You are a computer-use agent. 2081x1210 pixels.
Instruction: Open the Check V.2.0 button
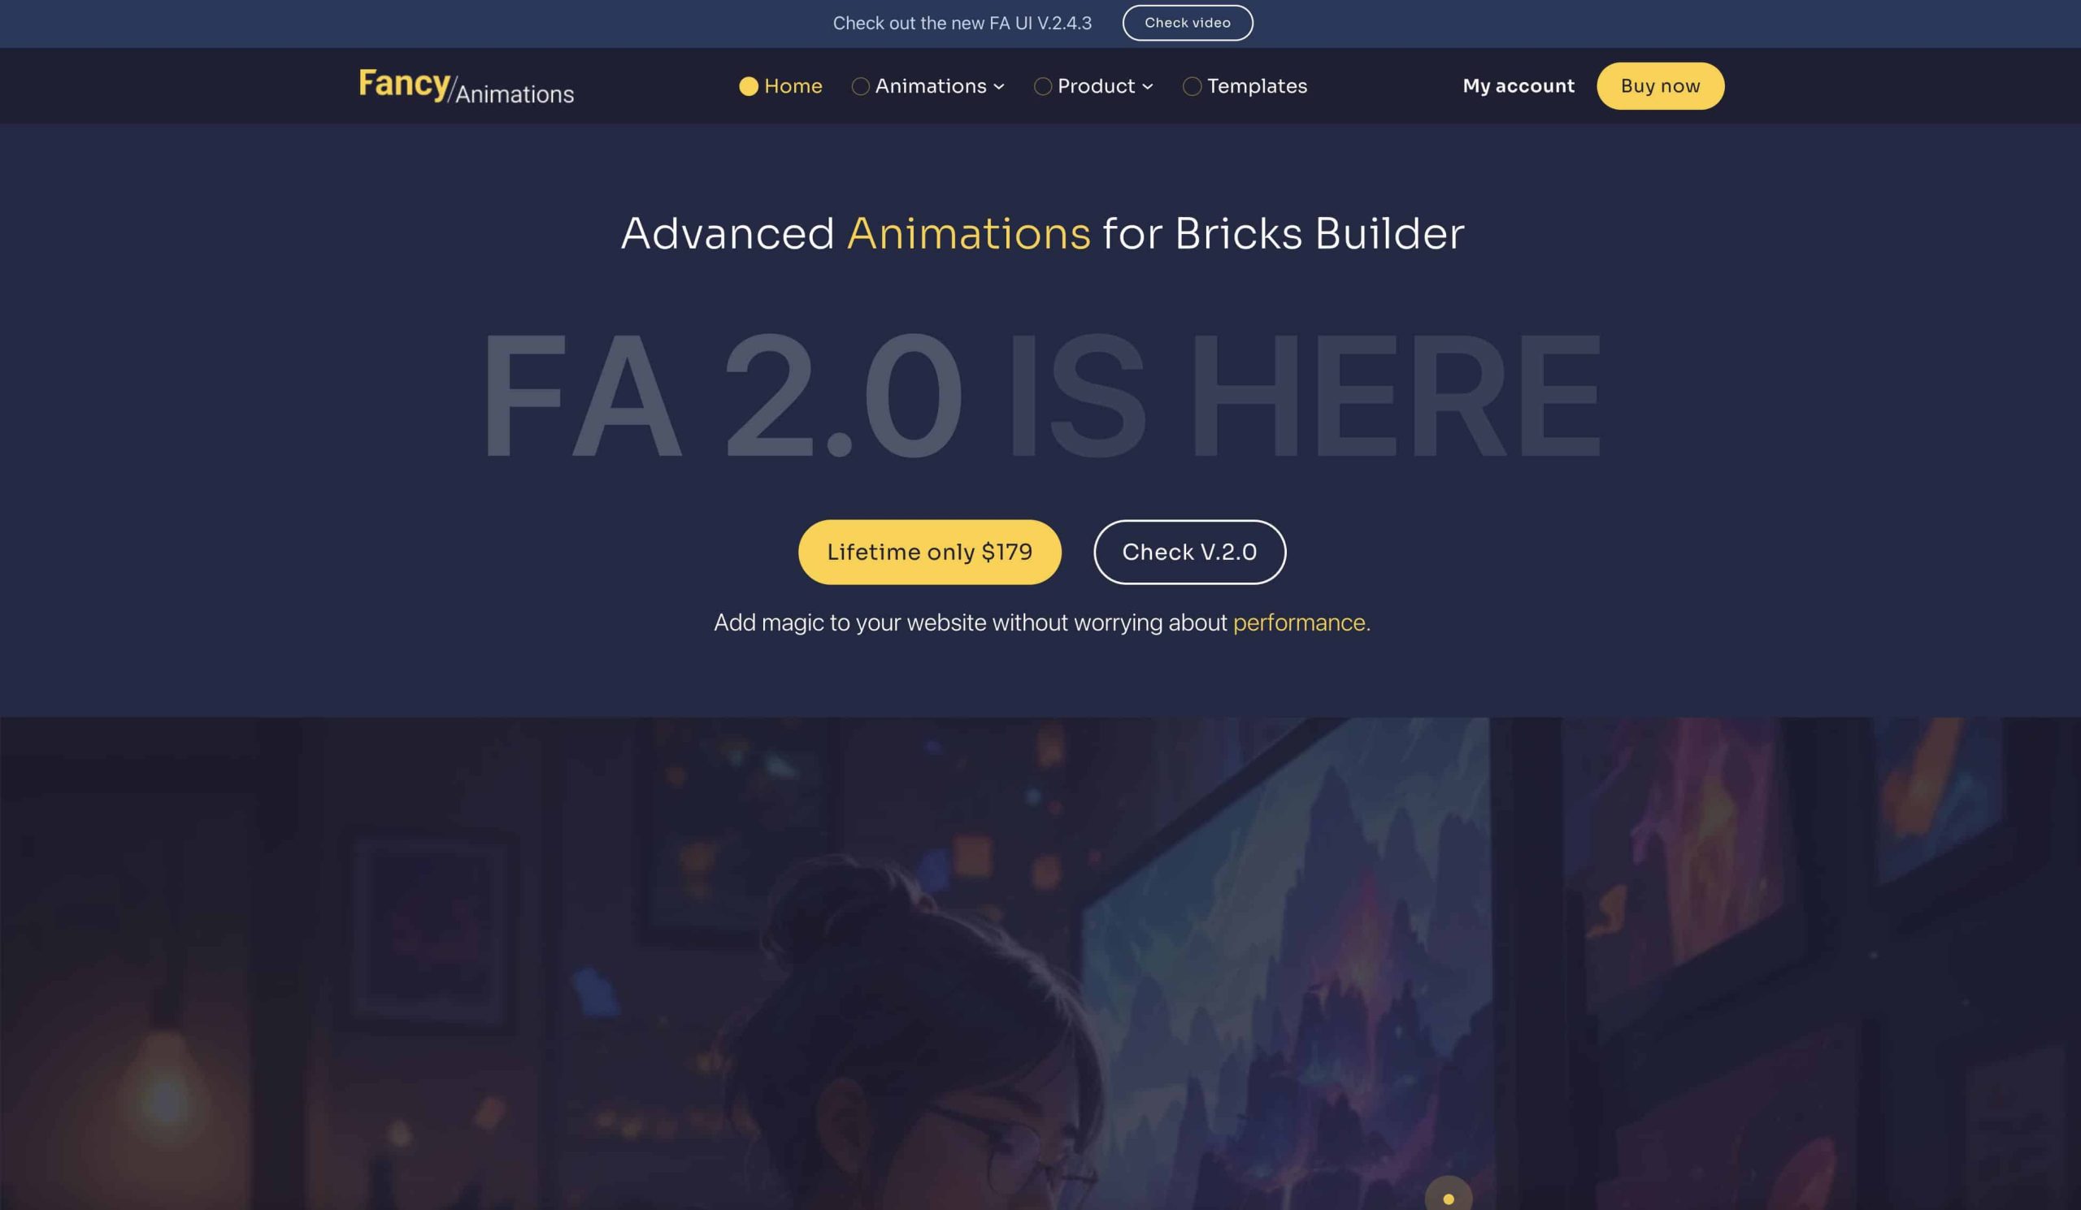pos(1189,552)
